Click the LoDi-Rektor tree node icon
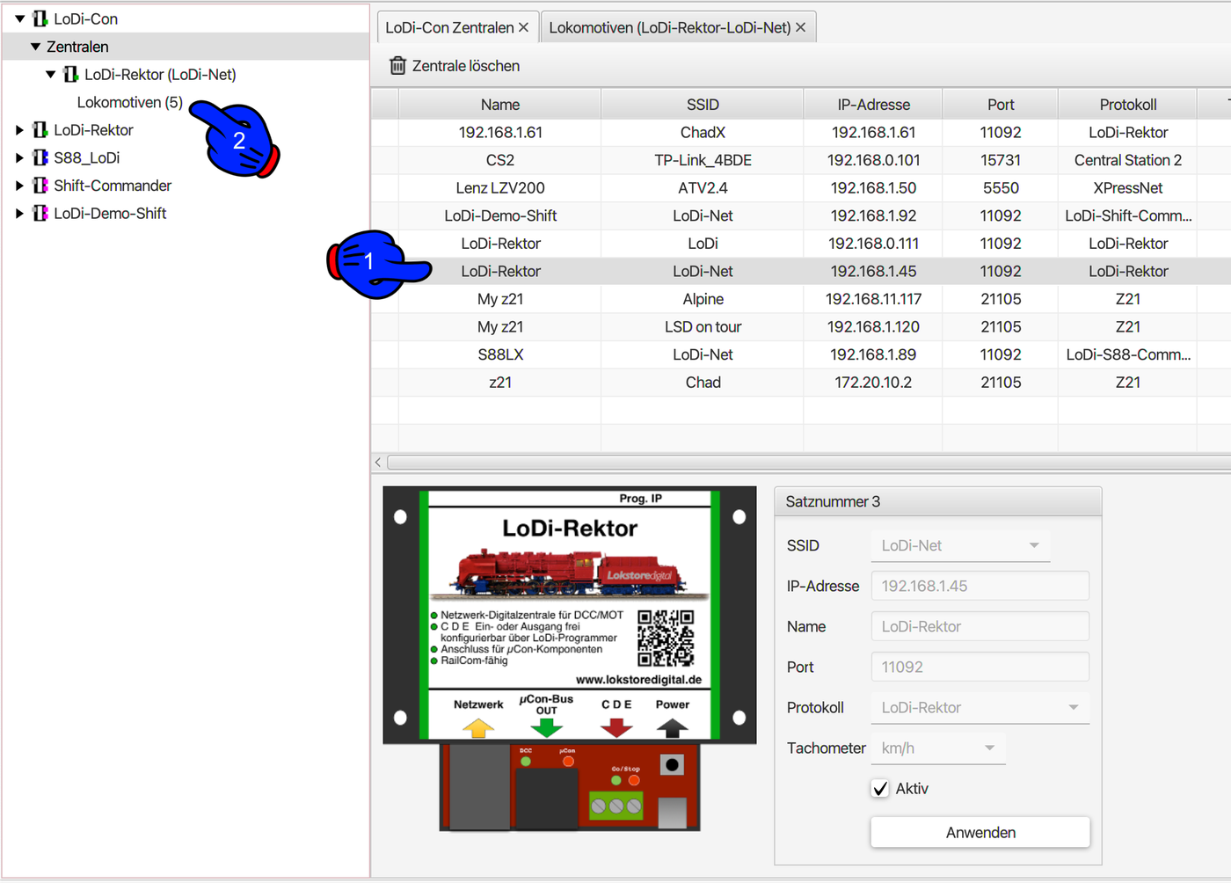1231x883 pixels. click(40, 130)
